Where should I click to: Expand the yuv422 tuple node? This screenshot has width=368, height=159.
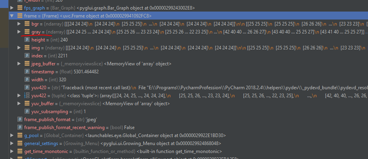pyautogui.click(x=19, y=96)
